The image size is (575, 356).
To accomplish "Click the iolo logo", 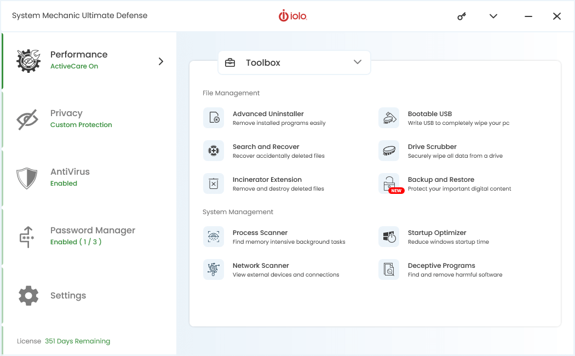I will click(x=293, y=16).
